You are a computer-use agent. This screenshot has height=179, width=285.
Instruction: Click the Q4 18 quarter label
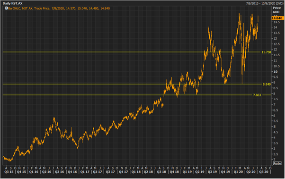pyautogui.click(x=174, y=172)
